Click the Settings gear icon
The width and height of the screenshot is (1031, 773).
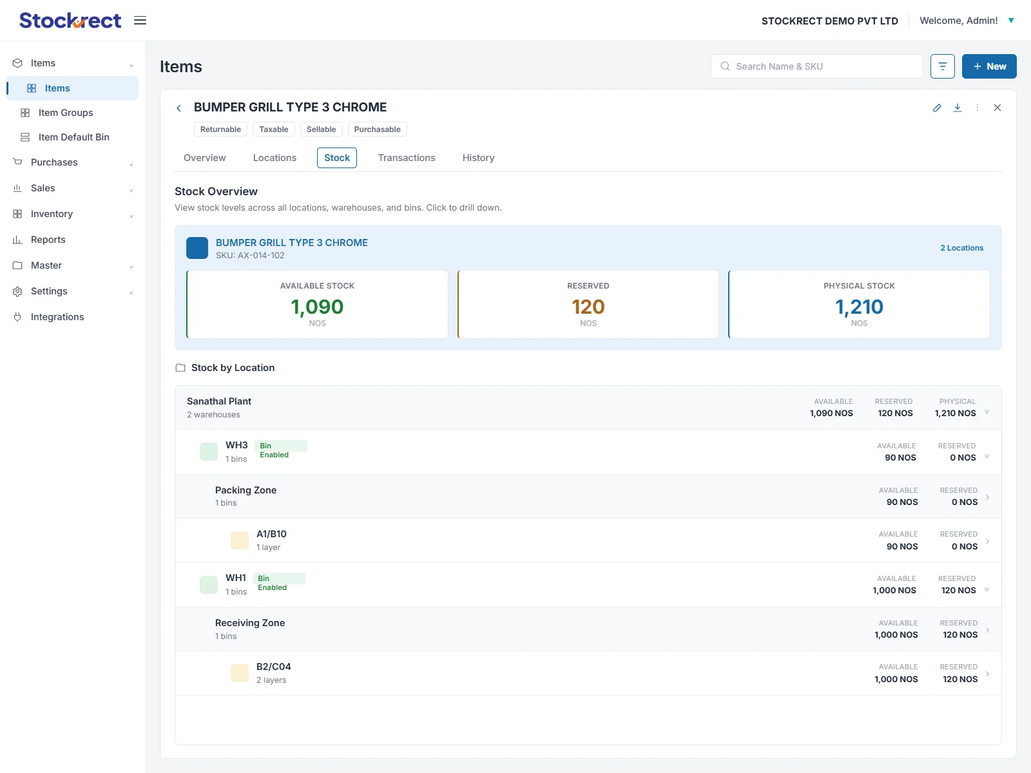(17, 291)
